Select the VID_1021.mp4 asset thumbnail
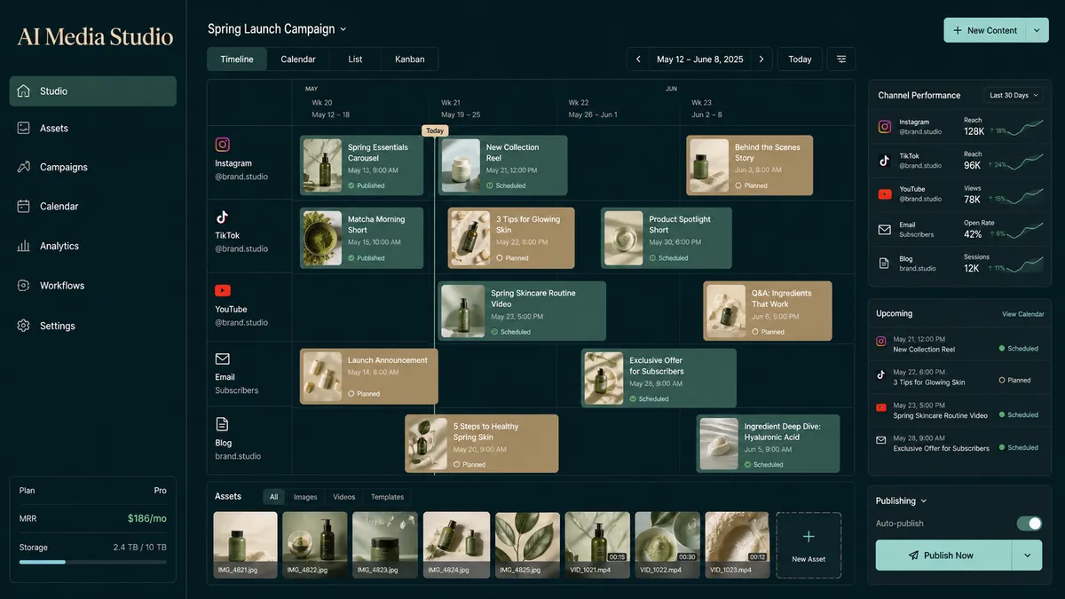The image size is (1065, 599). (598, 545)
